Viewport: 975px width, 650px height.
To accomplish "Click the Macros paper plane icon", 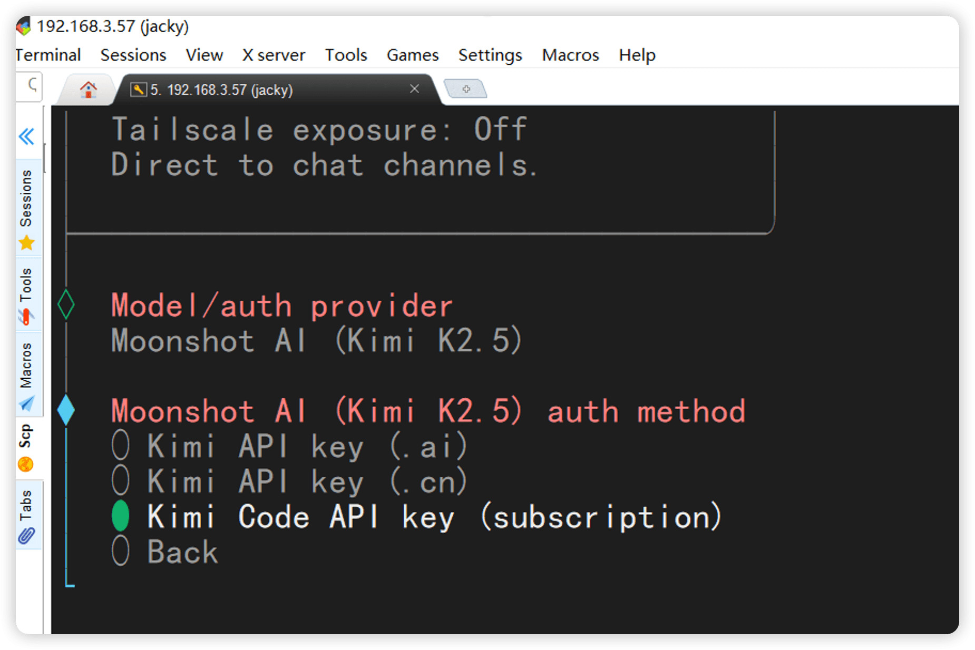I will tap(26, 403).
